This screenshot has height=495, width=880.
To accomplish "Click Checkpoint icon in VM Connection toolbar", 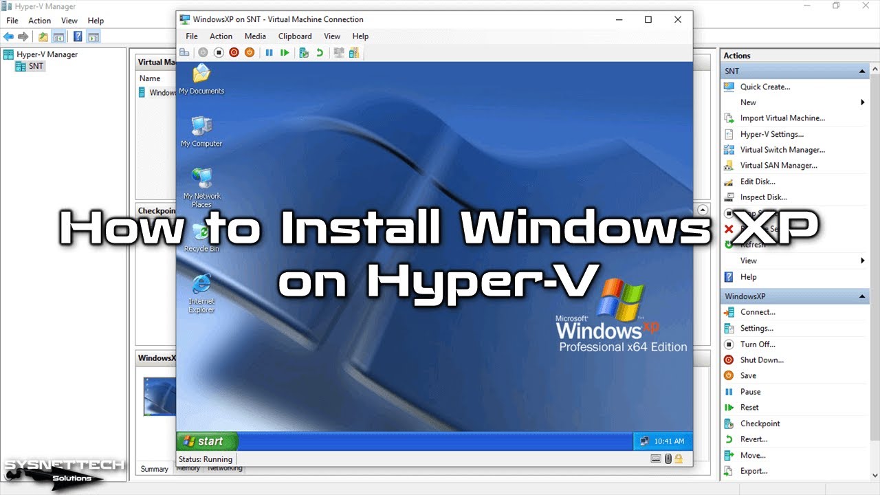I will (x=304, y=52).
